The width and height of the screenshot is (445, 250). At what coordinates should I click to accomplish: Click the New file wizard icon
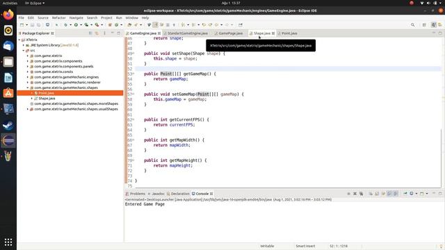[22, 25]
